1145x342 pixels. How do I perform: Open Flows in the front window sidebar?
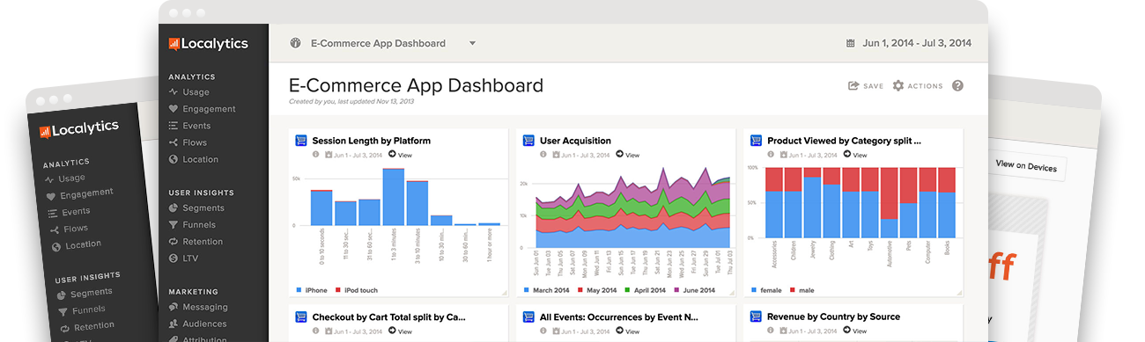coord(188,142)
